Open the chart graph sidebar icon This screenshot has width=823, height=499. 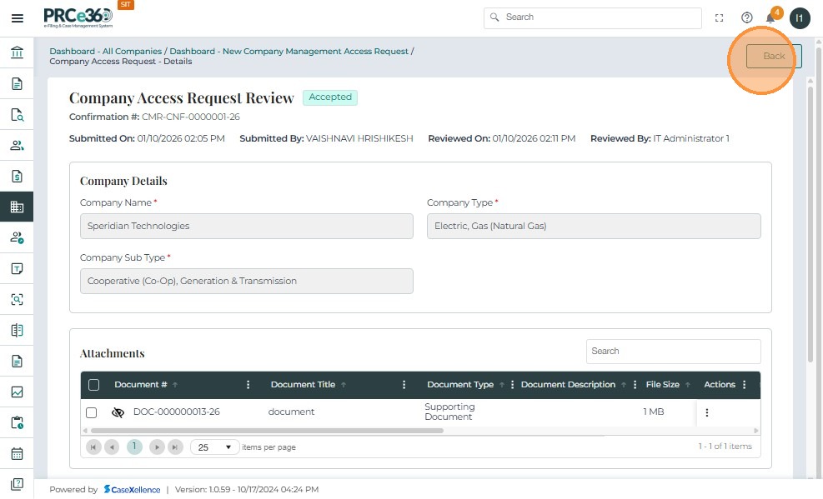17,392
